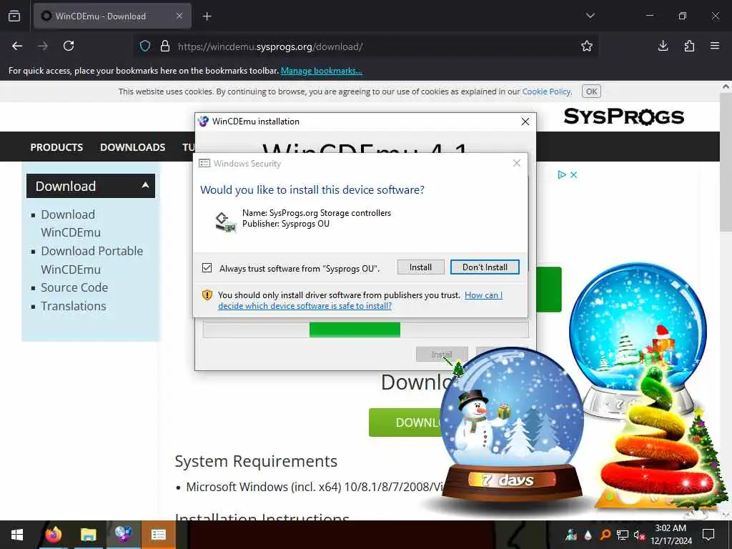The width and height of the screenshot is (732, 549).
Task: Open the browser downloads panel
Action: [663, 46]
